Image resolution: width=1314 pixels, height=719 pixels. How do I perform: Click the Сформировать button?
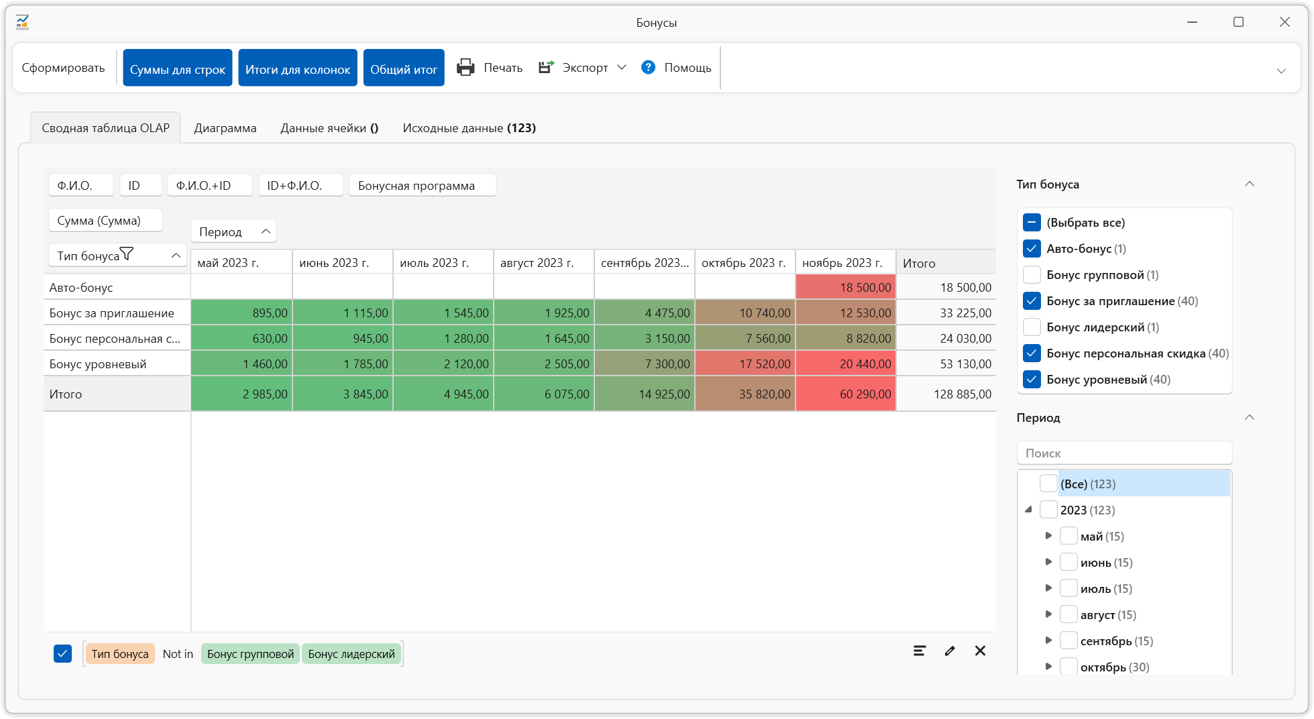pyautogui.click(x=63, y=68)
